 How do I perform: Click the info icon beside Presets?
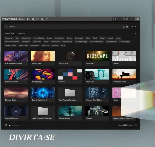coord(136,125)
